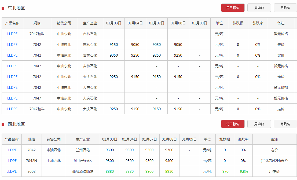The width and height of the screenshot is (297, 180).
Task: Select green 9900 price for 蒲城清洁能源
Action: click(149, 171)
